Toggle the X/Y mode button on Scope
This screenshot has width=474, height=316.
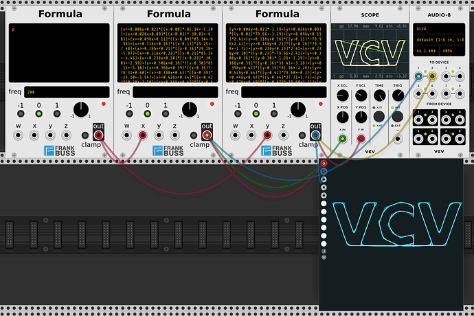(x=379, y=116)
